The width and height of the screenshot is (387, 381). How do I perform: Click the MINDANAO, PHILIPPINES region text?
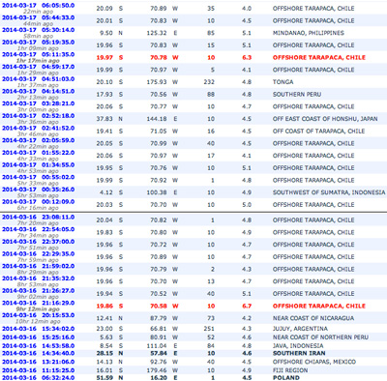click(x=309, y=33)
